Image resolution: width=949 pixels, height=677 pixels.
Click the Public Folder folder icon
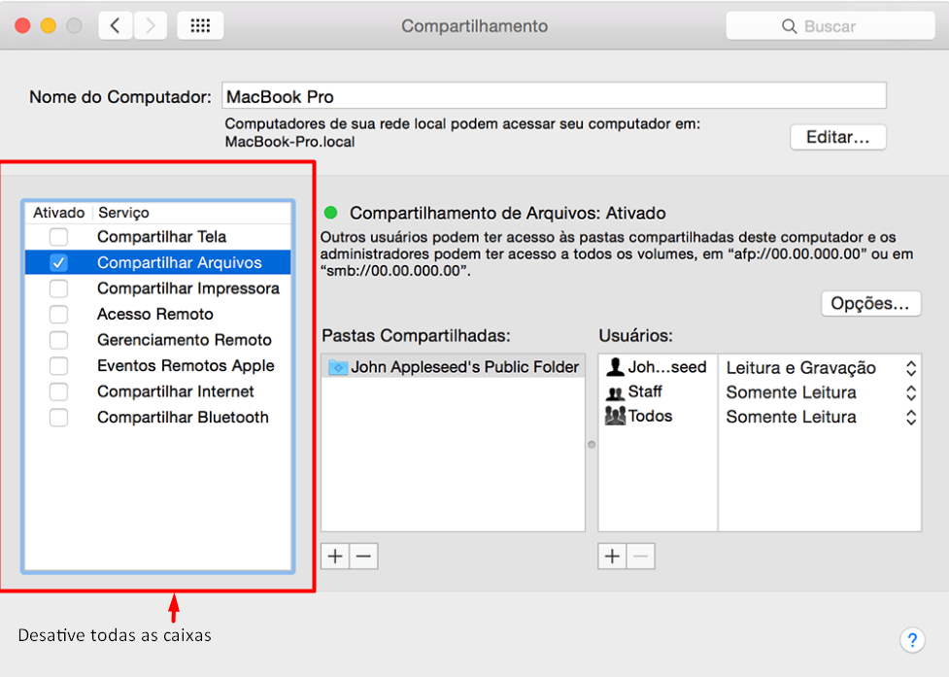tap(338, 366)
